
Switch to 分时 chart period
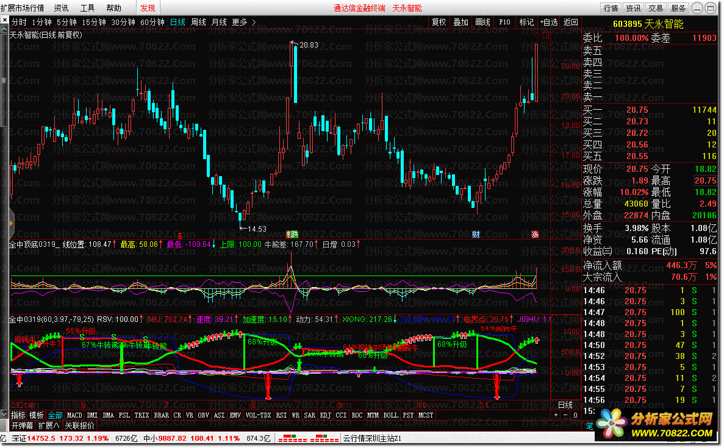click(x=19, y=22)
